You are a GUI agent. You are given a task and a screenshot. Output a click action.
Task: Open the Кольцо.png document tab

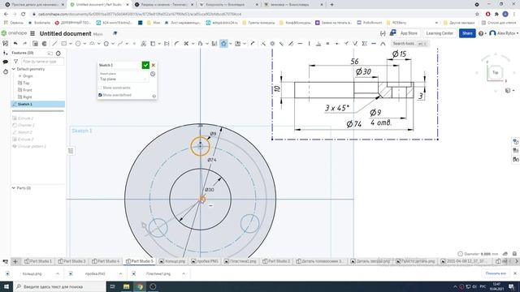(172, 261)
